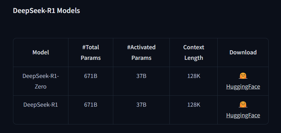Open the HuggingFace link for DeepSeek-R1
281x133 pixels.
point(243,115)
